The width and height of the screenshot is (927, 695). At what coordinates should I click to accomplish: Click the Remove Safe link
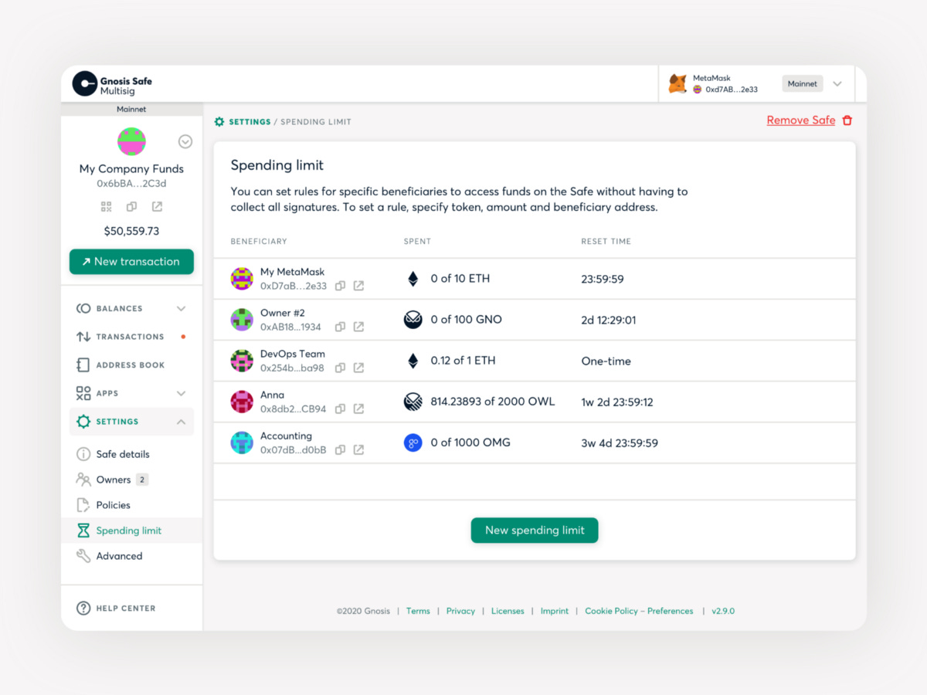(x=801, y=120)
